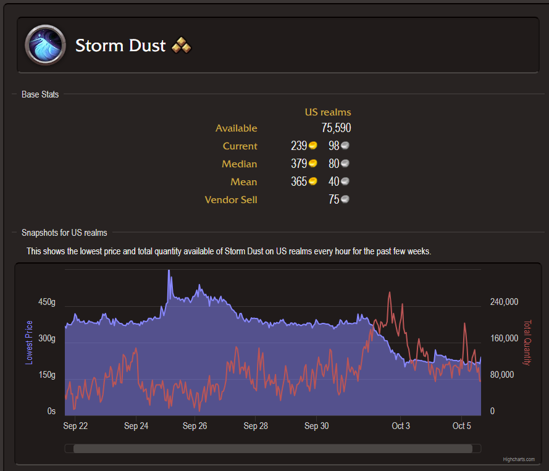
Task: Click the gold coin in Current row
Action: (313, 146)
